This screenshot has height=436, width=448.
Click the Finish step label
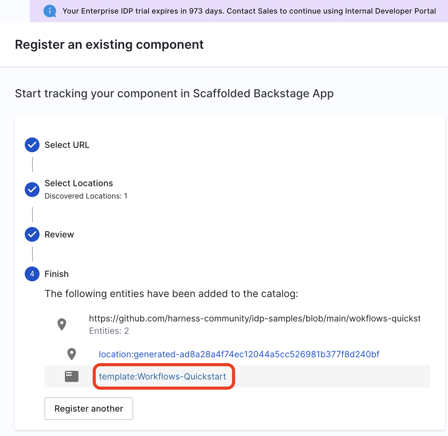pyautogui.click(x=57, y=274)
